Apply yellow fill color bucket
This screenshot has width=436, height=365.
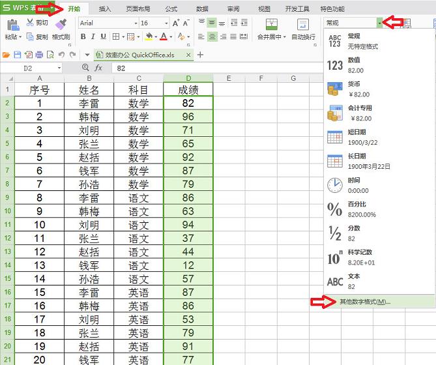click(149, 36)
